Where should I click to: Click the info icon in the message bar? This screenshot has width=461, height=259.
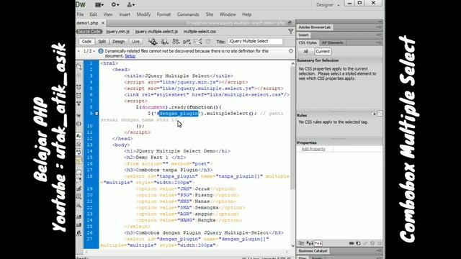coord(101,51)
